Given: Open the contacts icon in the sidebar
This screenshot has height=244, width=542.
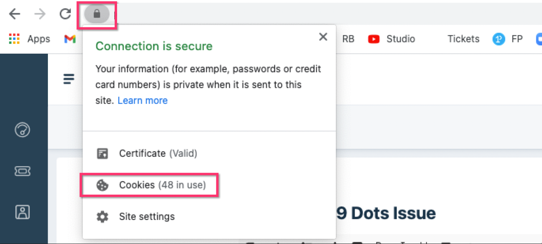Looking at the screenshot, I should [x=22, y=212].
